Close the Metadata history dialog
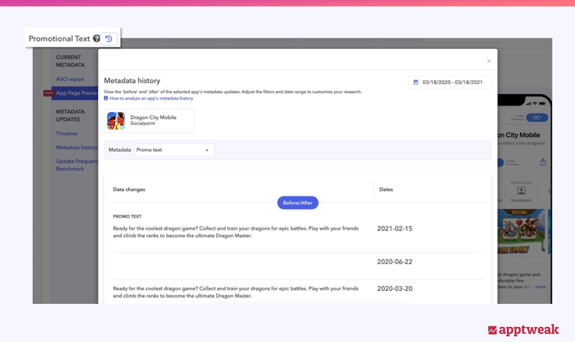 click(489, 61)
